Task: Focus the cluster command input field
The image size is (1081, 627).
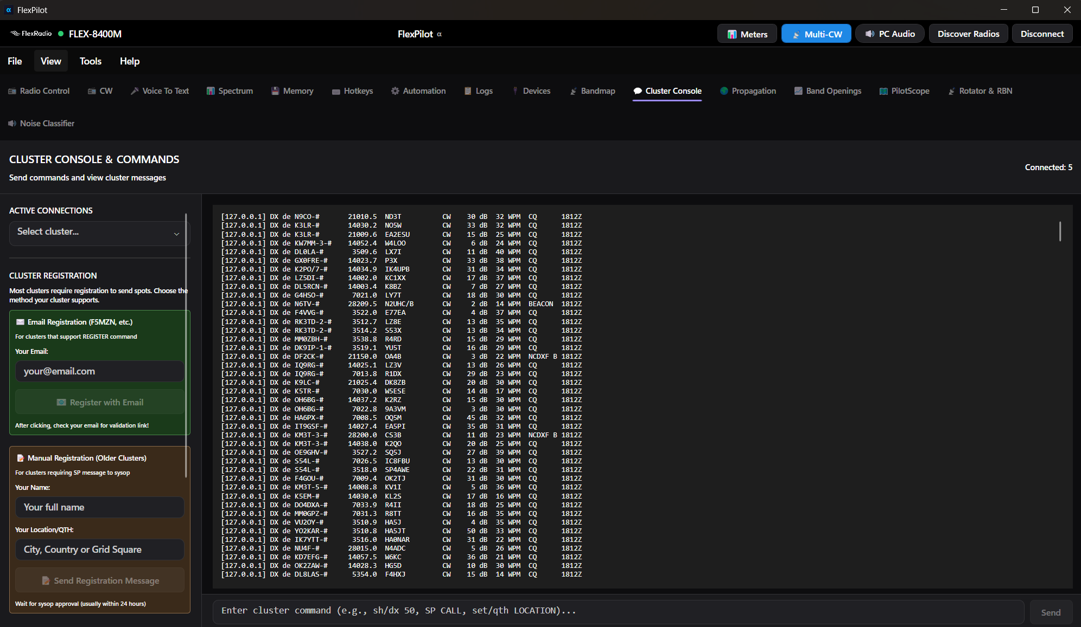Action: point(618,611)
